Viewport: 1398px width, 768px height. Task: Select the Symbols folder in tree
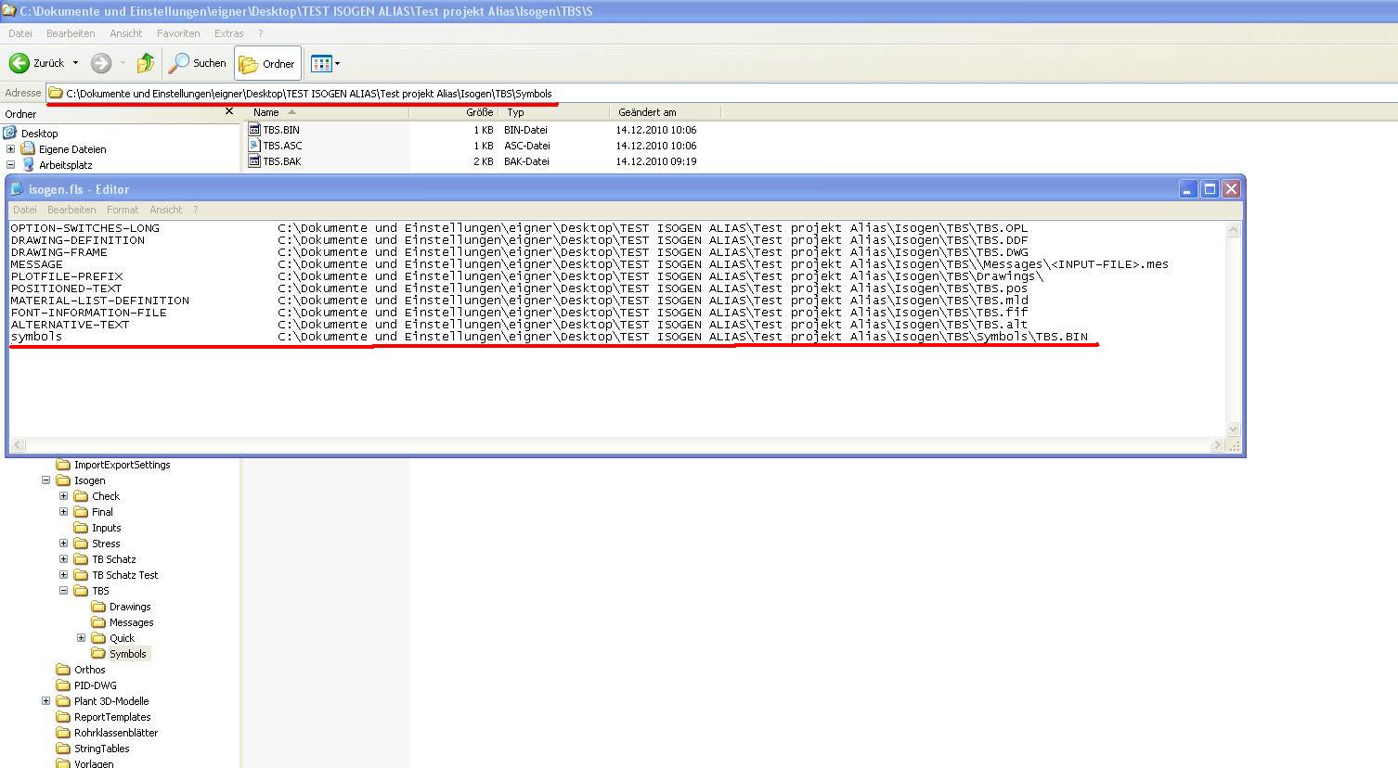click(x=127, y=654)
